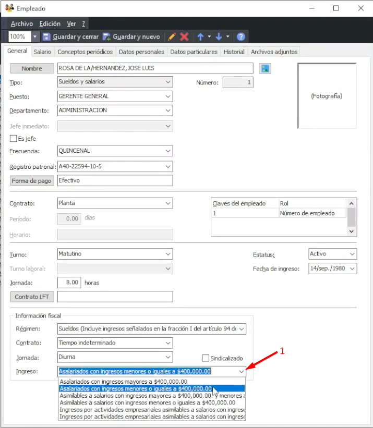This screenshot has height=428, width=373.
Task: Expand the Puesto dropdown
Action: coord(167,96)
